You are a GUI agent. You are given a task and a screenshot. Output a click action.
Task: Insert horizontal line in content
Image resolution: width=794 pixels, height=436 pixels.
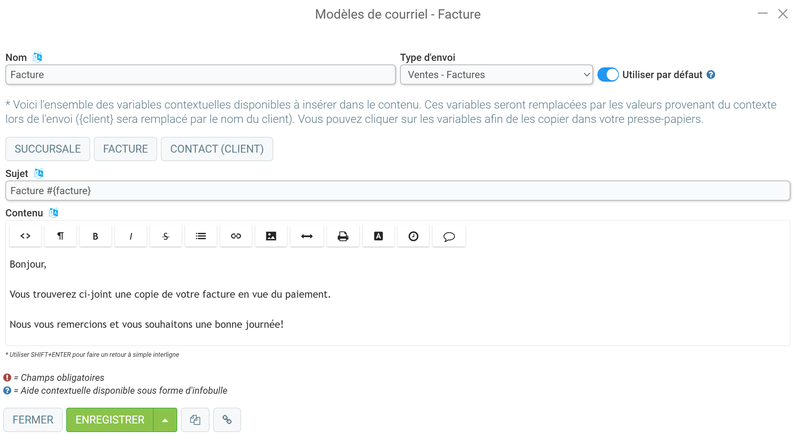pos(307,236)
